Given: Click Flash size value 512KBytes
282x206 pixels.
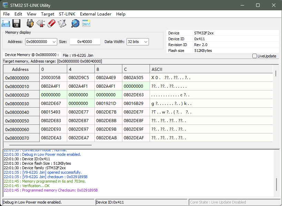Looking at the screenshot, I should pos(203,51).
